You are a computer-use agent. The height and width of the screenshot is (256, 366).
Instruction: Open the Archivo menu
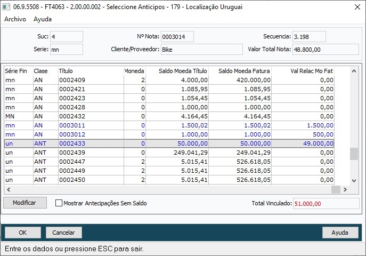15,19
